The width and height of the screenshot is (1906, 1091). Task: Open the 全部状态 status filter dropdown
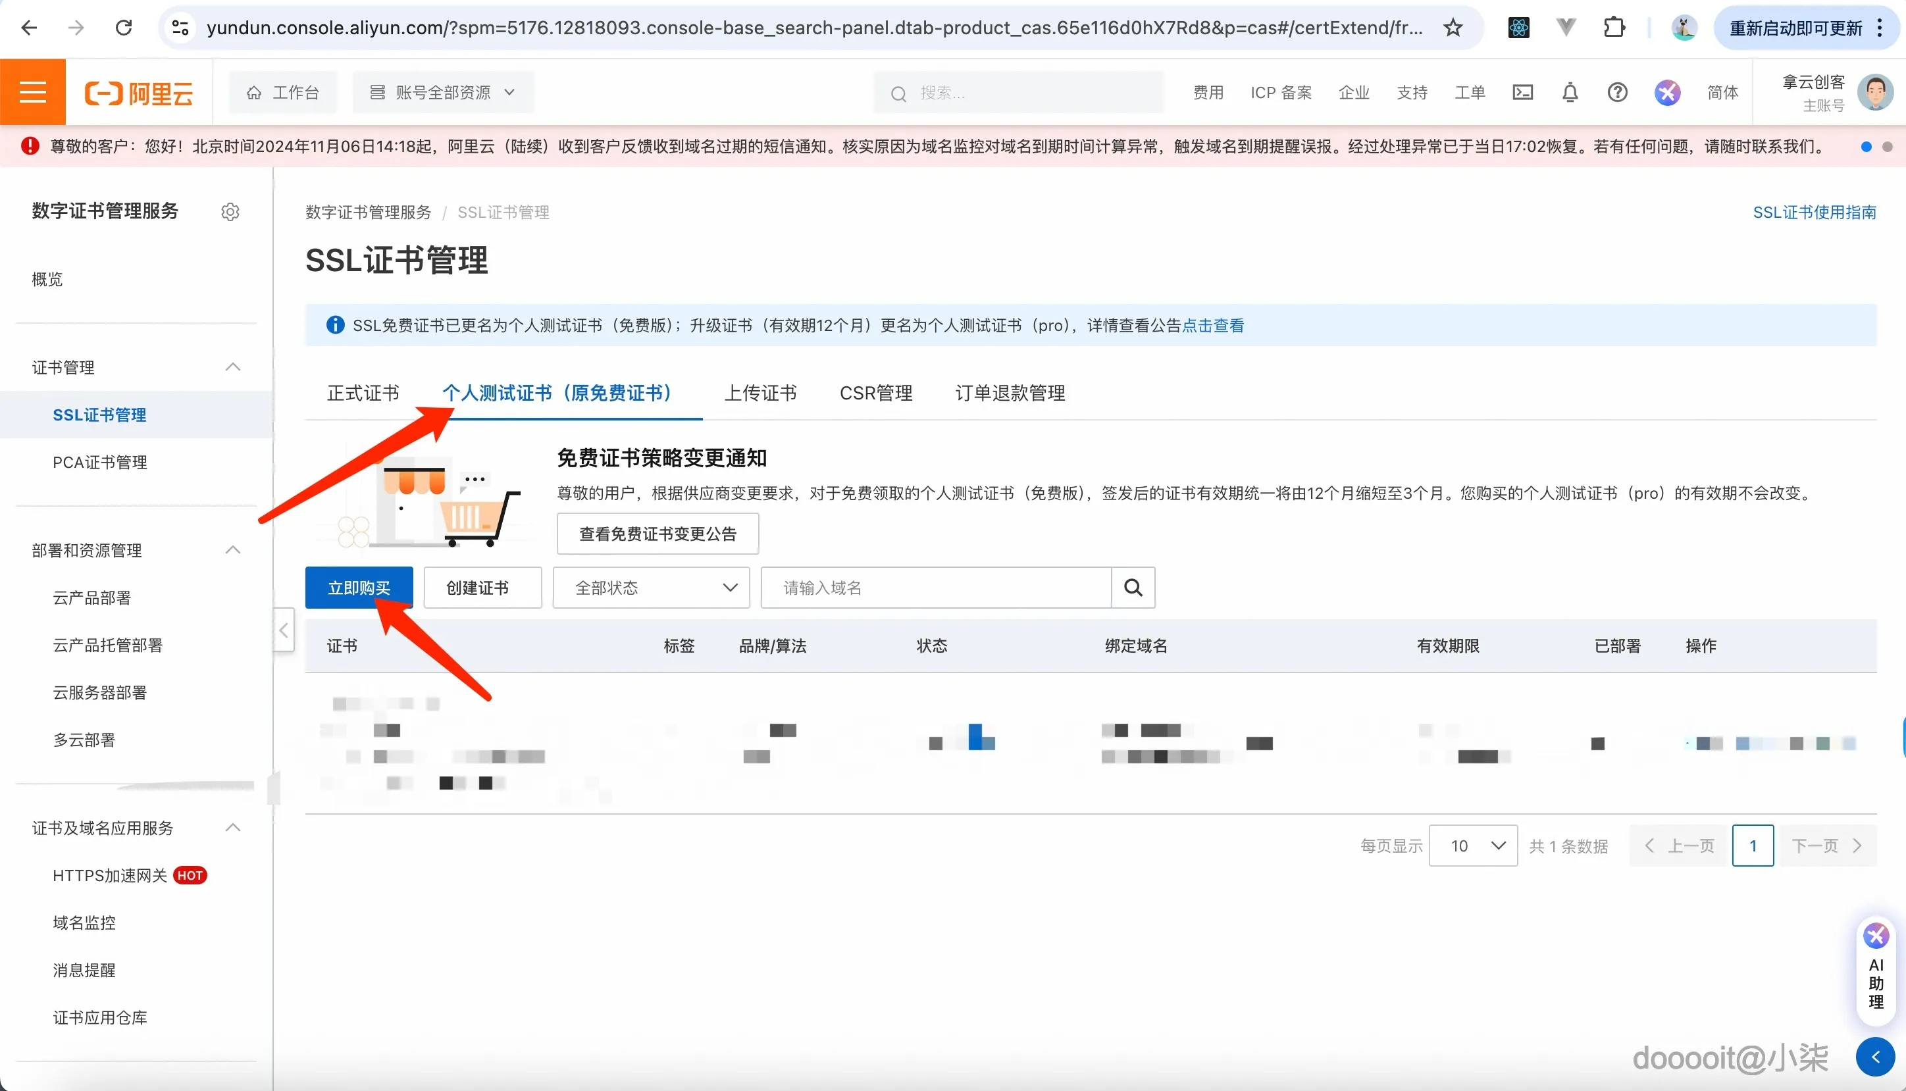point(650,588)
